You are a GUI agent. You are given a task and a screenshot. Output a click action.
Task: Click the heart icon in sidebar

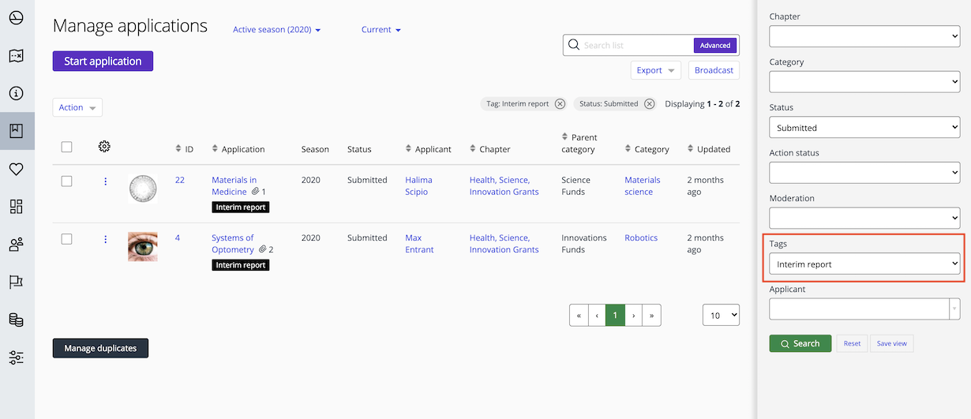tap(17, 169)
